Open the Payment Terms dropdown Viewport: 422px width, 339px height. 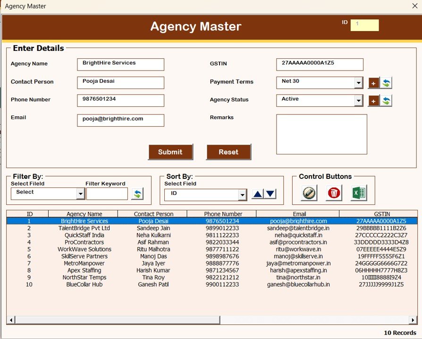[x=359, y=82]
